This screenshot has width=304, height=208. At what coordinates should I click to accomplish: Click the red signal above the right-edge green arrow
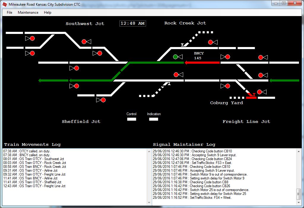click(261, 75)
